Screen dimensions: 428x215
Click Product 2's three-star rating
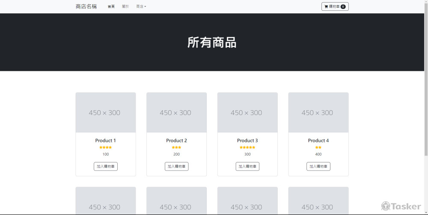click(x=176, y=147)
